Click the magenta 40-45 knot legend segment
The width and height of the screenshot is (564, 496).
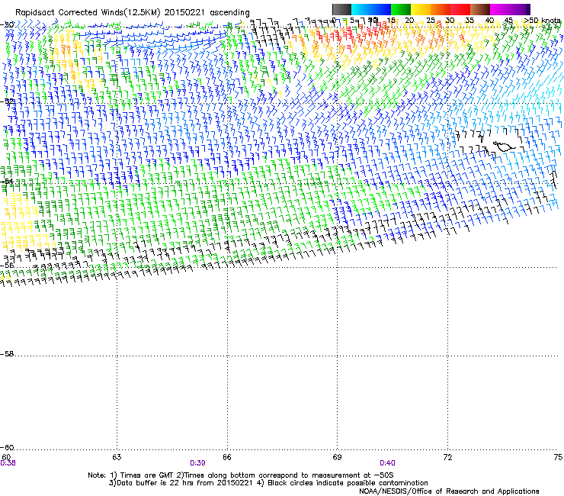click(x=500, y=9)
